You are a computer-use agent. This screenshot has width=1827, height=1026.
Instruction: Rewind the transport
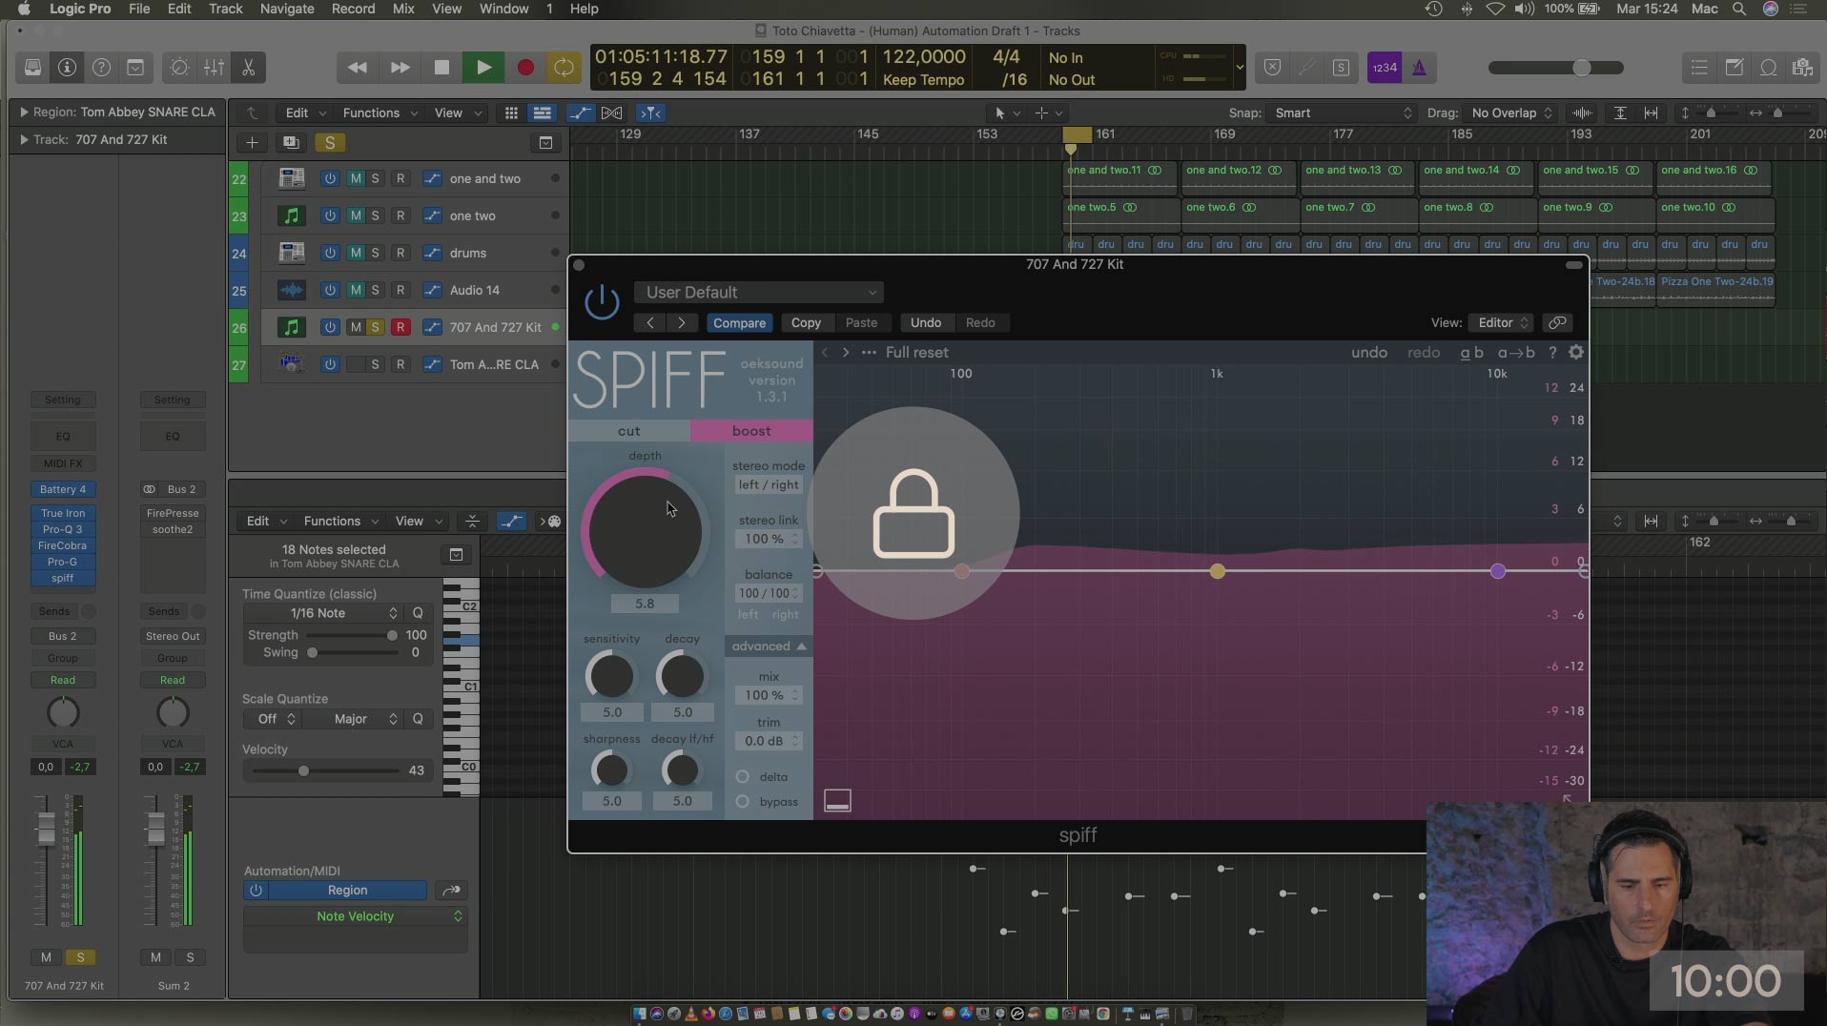click(358, 68)
